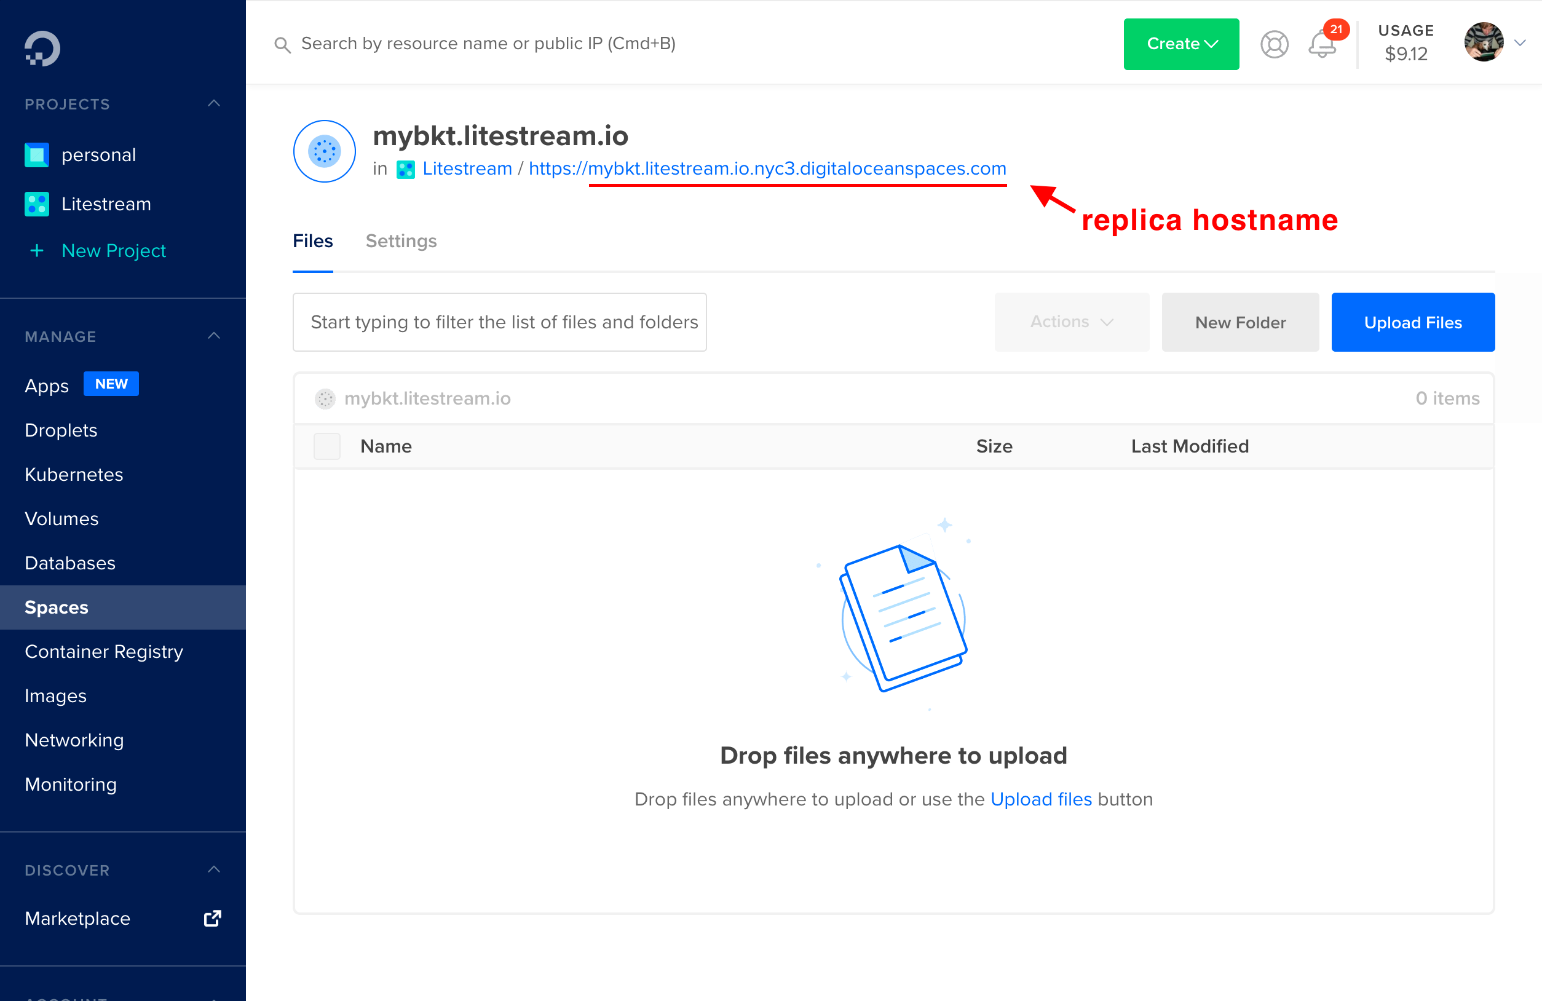The image size is (1542, 1001).
Task: Open the notifications bell
Action: [x=1323, y=44]
